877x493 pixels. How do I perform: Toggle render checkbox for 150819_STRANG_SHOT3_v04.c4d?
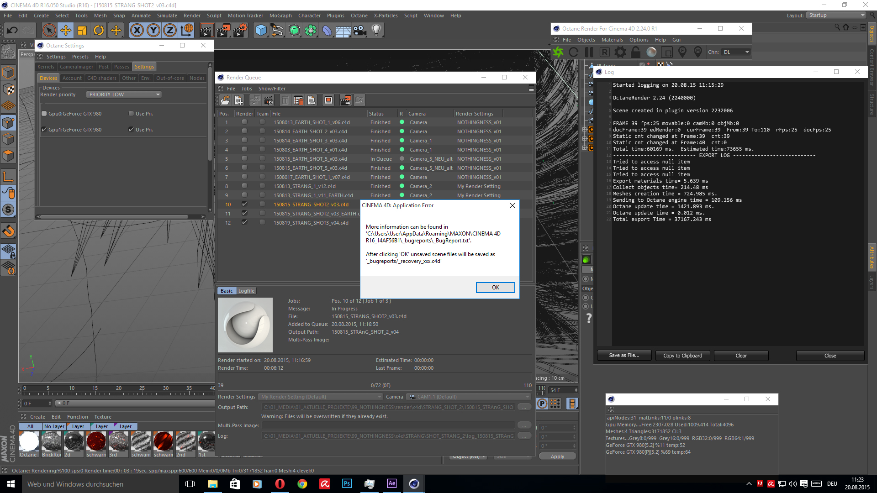pos(244,223)
